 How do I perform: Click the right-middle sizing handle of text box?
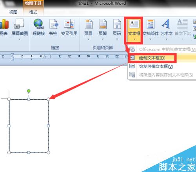pyautogui.click(x=48, y=126)
